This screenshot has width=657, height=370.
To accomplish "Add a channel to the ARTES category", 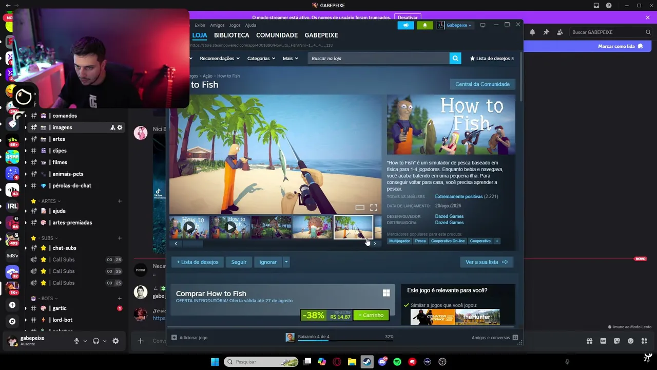I will pos(120,201).
